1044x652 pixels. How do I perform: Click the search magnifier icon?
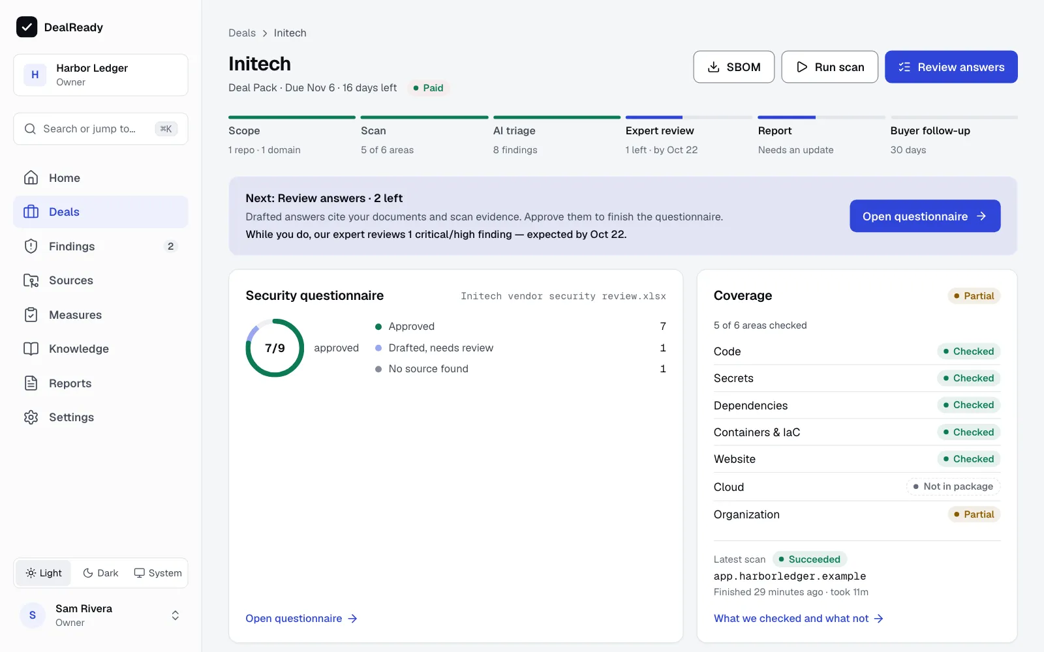pos(30,129)
